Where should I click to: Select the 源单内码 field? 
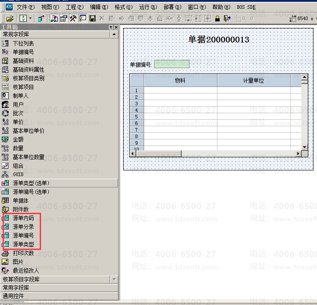(23, 218)
